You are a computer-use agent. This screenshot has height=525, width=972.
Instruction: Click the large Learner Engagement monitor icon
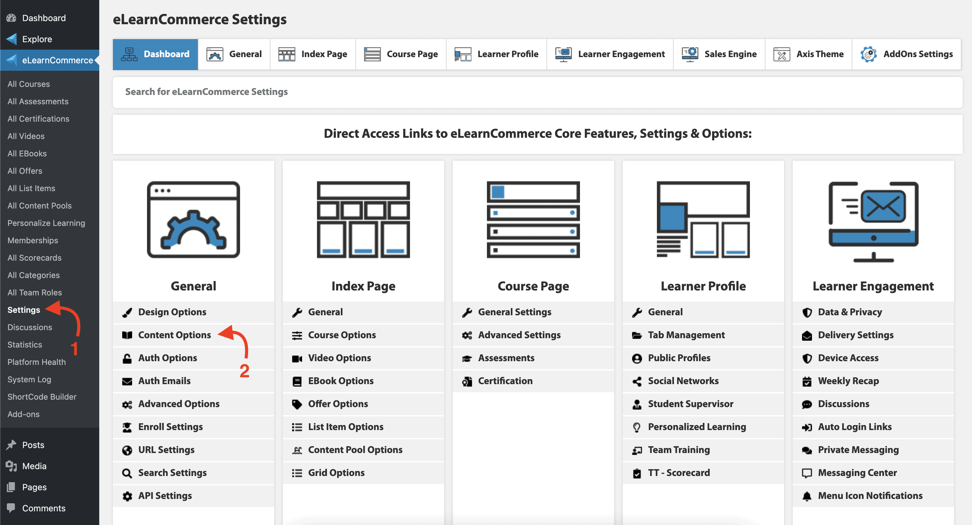tap(873, 222)
